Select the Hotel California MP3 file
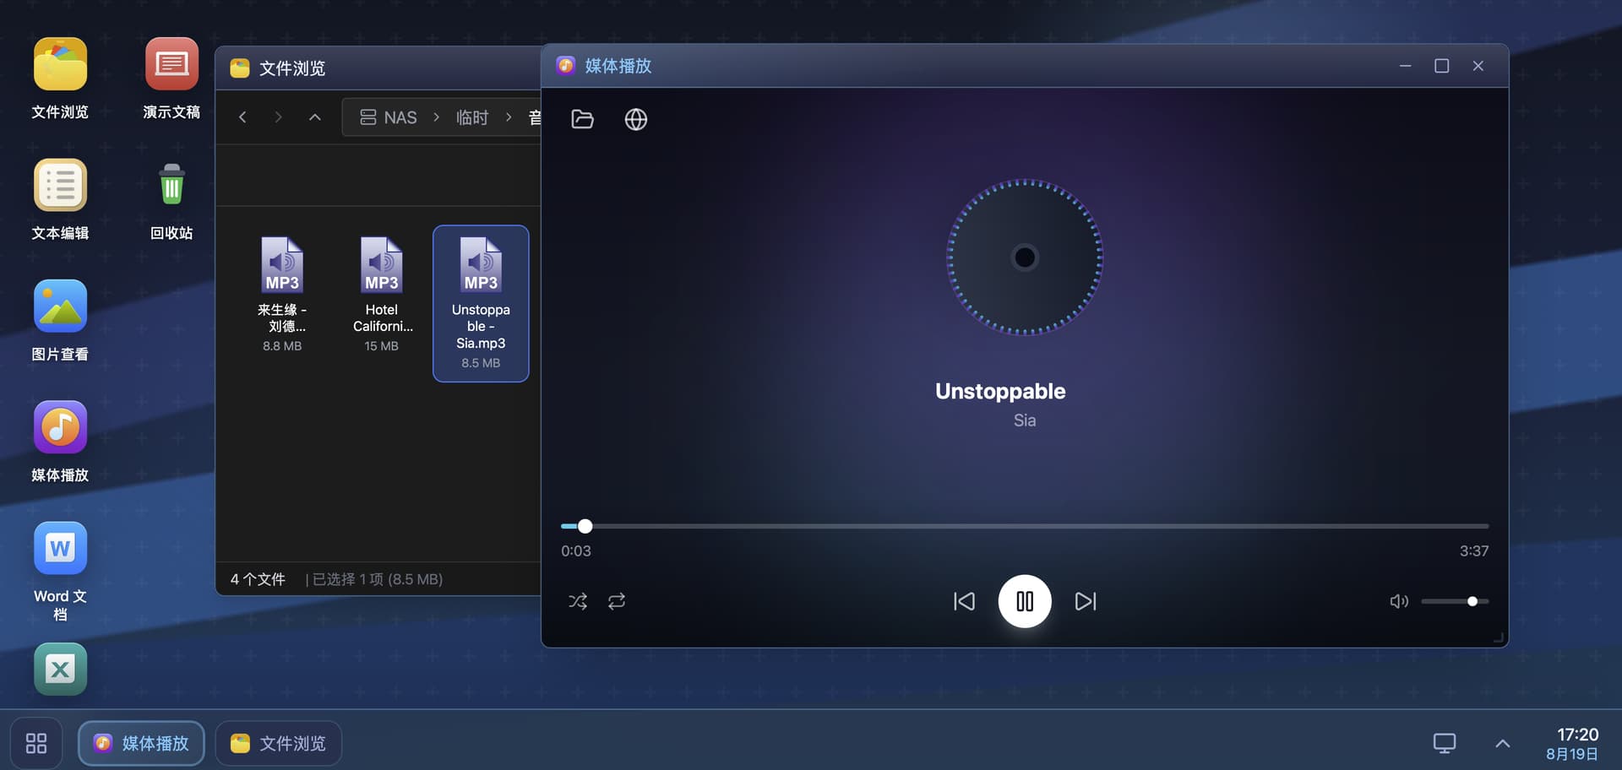This screenshot has height=770, width=1622. [381, 295]
